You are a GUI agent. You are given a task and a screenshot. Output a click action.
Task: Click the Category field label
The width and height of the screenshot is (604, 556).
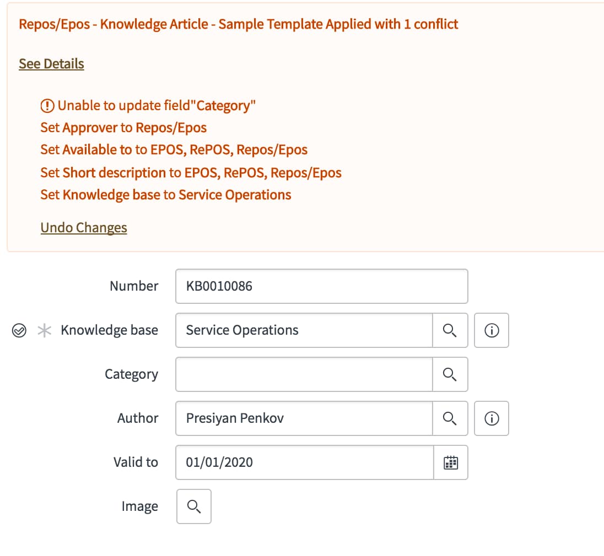131,374
